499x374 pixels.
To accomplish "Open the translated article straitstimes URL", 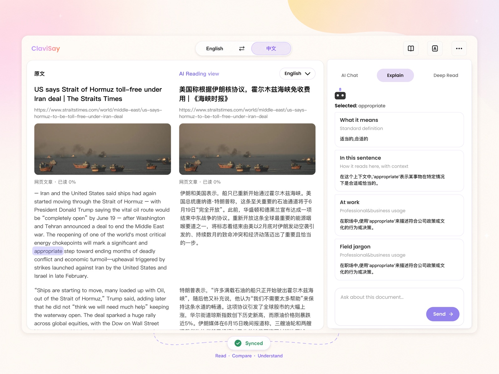I will (x=243, y=113).
